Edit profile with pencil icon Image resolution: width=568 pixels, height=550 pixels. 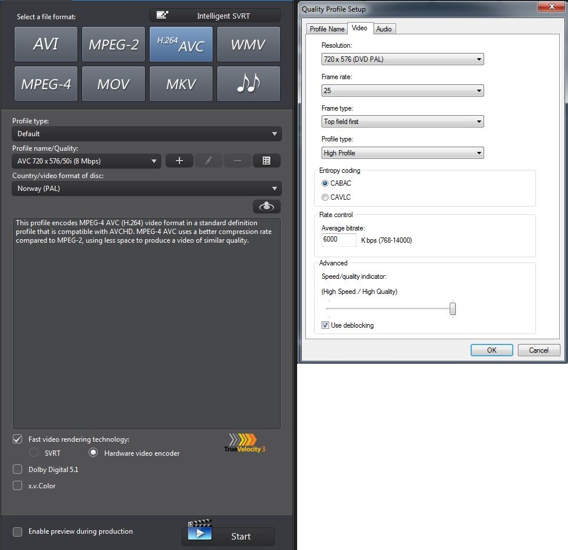pos(209,161)
